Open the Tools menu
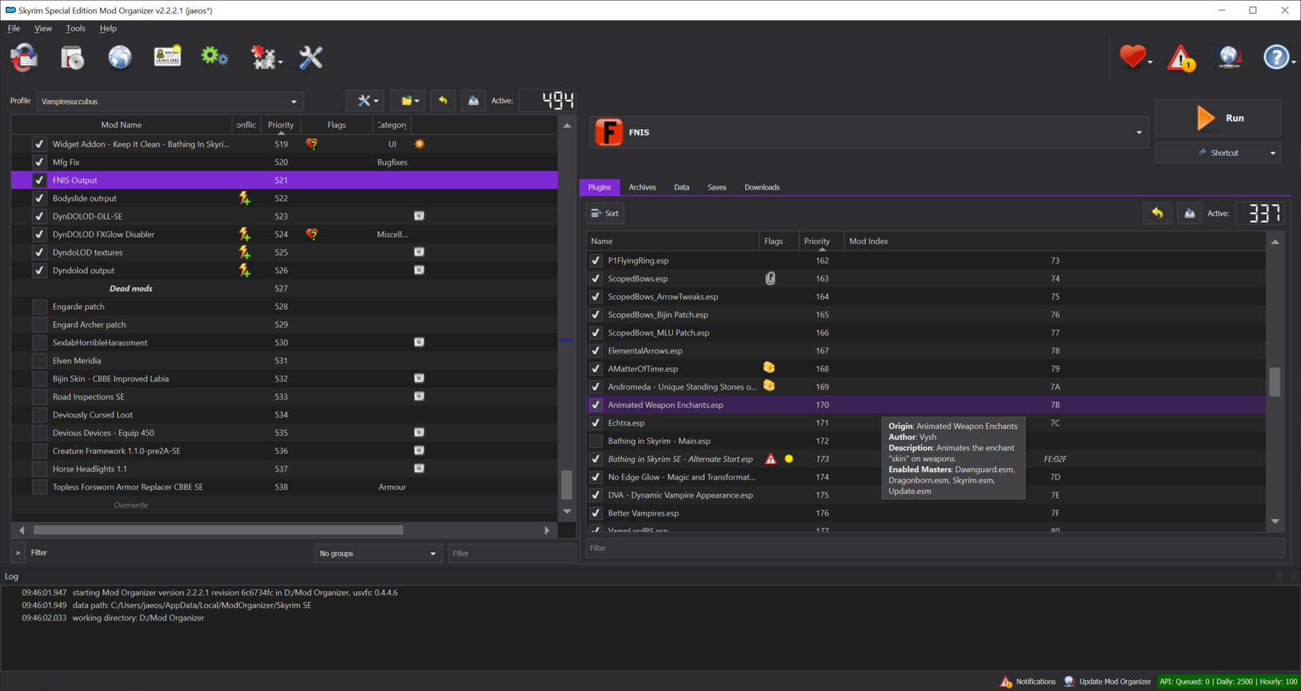 click(x=75, y=28)
